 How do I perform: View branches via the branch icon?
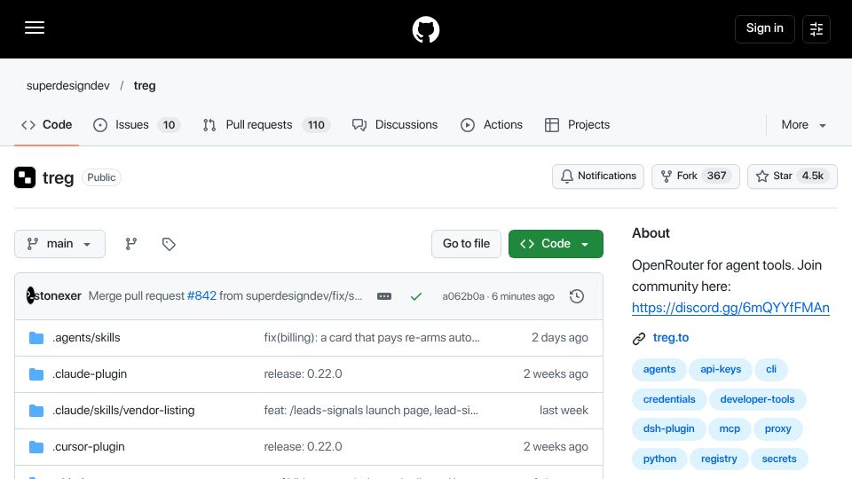pos(131,244)
